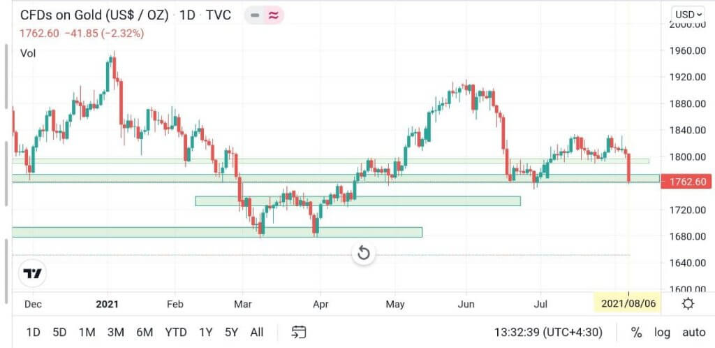Click the 1762.60 current price label

[x=687, y=182]
